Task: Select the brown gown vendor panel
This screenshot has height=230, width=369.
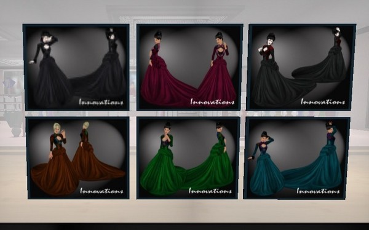Action: tap(78, 158)
